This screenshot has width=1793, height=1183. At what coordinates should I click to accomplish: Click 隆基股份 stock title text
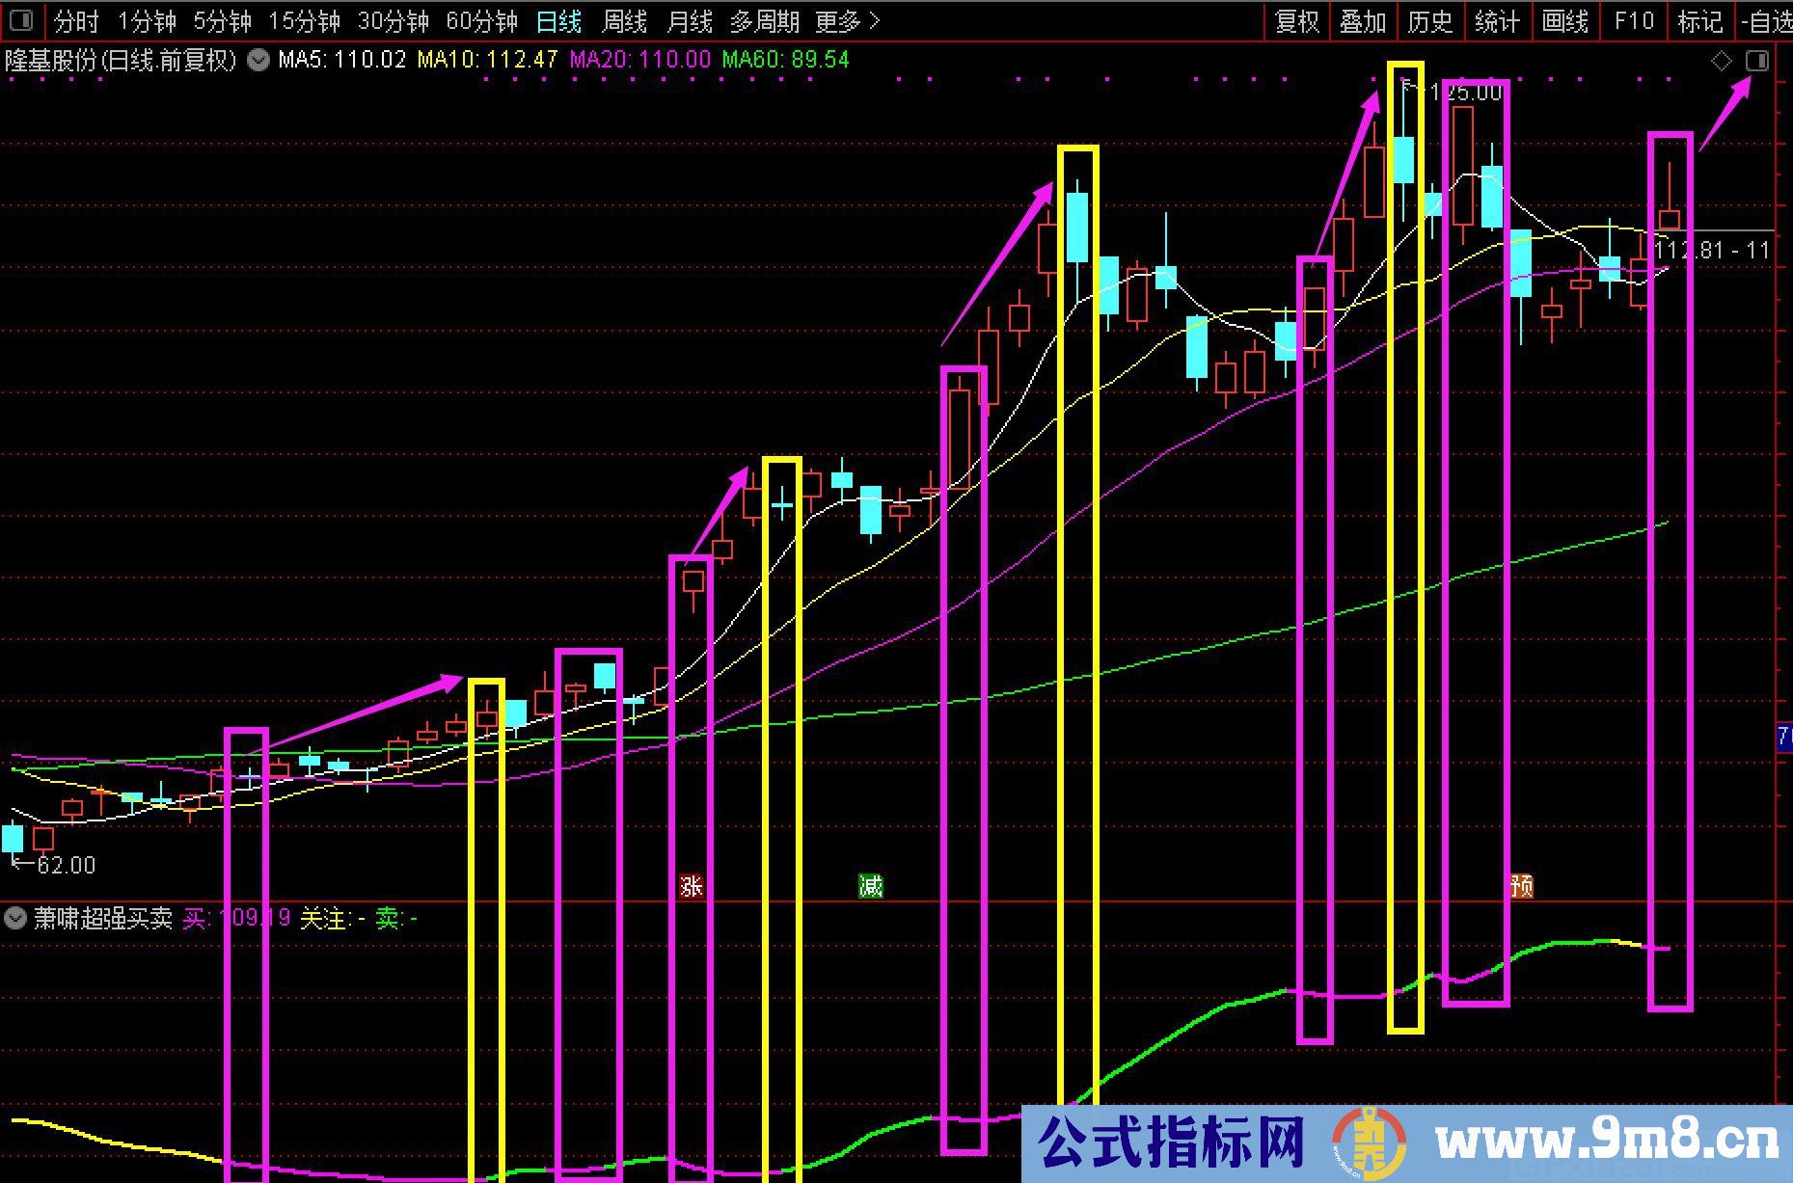(50, 60)
